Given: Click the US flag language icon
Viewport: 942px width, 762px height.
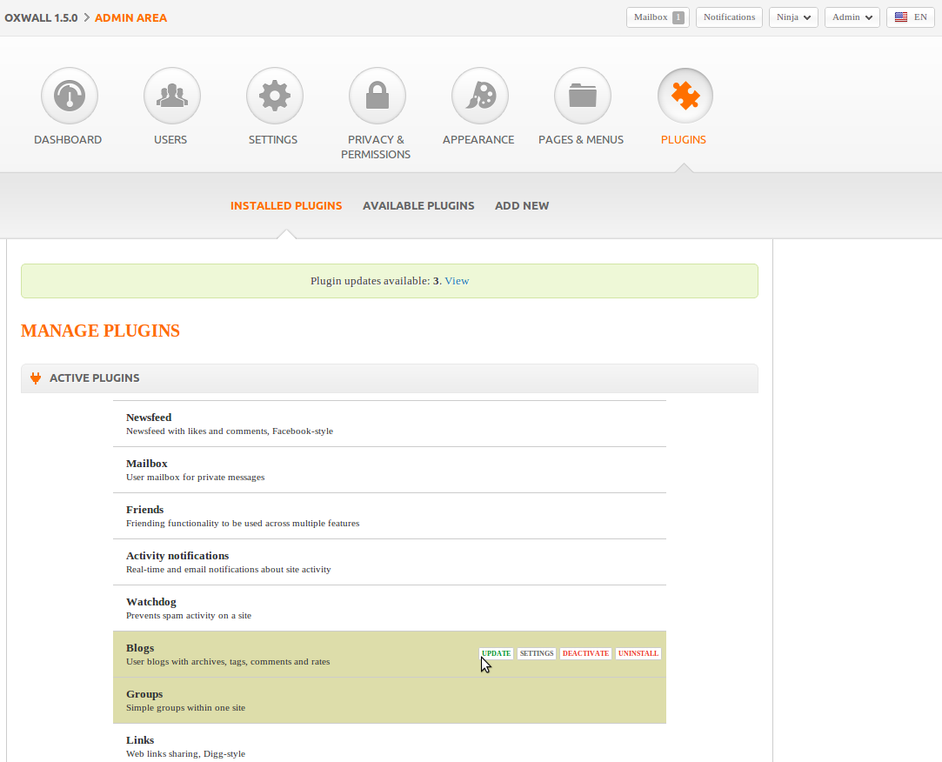Looking at the screenshot, I should point(901,17).
